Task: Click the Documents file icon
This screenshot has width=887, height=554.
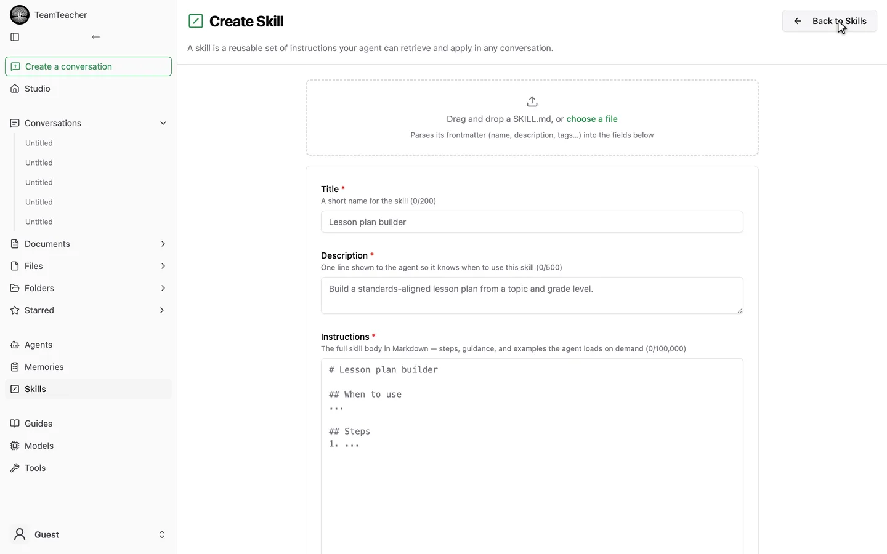Action: pos(15,244)
